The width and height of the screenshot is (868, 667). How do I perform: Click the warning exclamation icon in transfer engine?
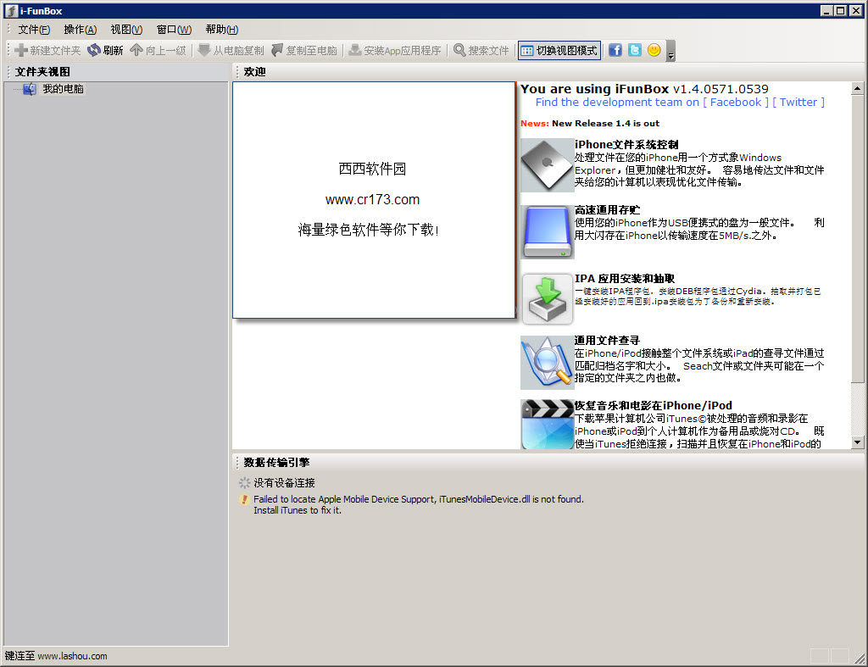[x=245, y=499]
